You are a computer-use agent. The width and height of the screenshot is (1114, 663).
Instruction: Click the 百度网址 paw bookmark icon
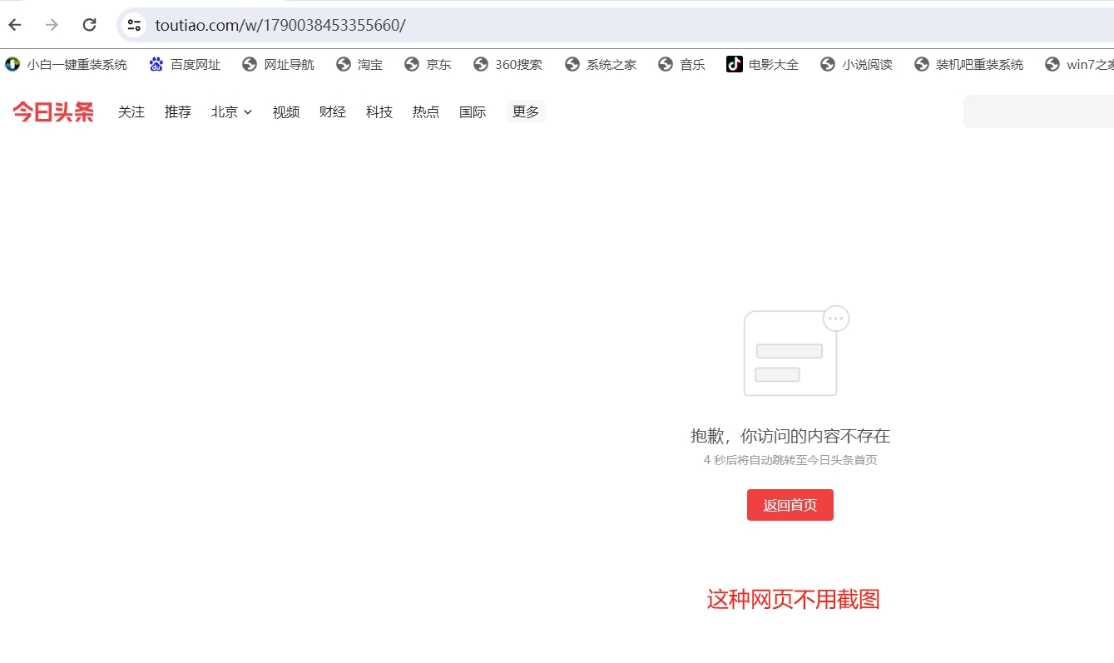pos(156,64)
